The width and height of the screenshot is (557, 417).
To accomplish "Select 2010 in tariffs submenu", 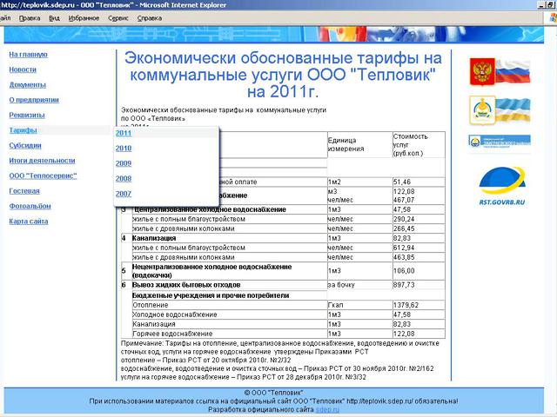I will [124, 149].
